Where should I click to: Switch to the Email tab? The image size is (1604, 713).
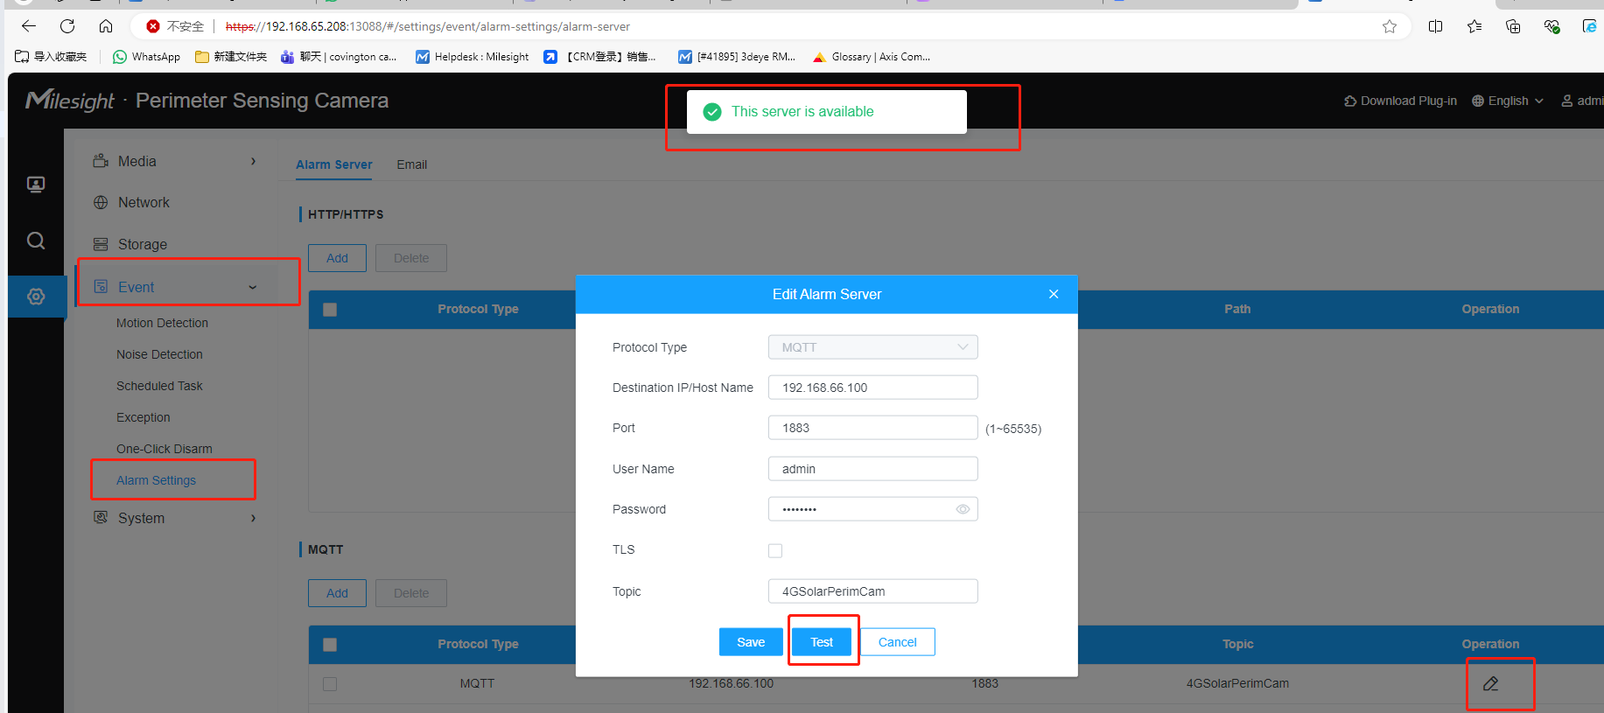click(411, 164)
